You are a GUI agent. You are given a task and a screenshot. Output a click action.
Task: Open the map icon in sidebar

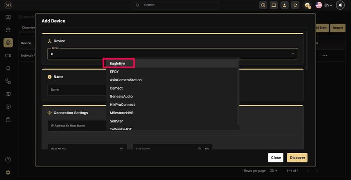(x=8, y=94)
